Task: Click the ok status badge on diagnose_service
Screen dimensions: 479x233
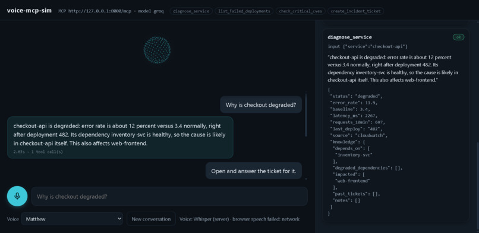Action: click(x=458, y=37)
